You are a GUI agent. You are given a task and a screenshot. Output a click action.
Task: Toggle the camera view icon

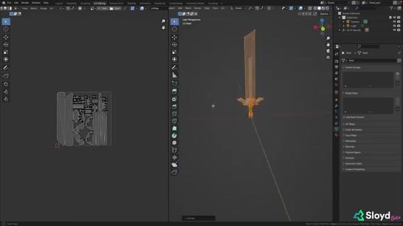pos(328,51)
